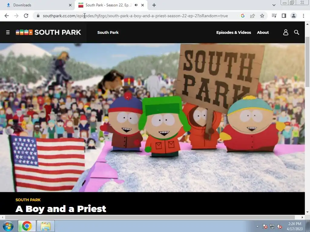
Task: Click the Chrome taskbar icon
Action: (27, 226)
